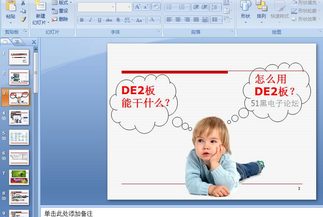Open Shape Outline (形状轮廓) color menu
Image resolution: width=323 pixels, height=217 pixels.
click(306, 11)
